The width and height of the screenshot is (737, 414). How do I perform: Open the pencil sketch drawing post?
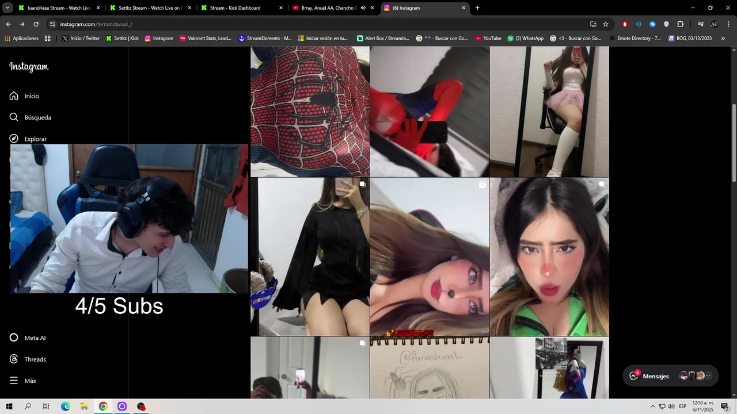(430, 367)
